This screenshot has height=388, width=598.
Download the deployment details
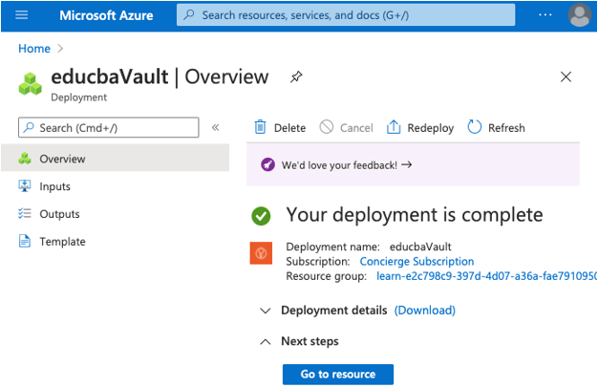click(425, 311)
